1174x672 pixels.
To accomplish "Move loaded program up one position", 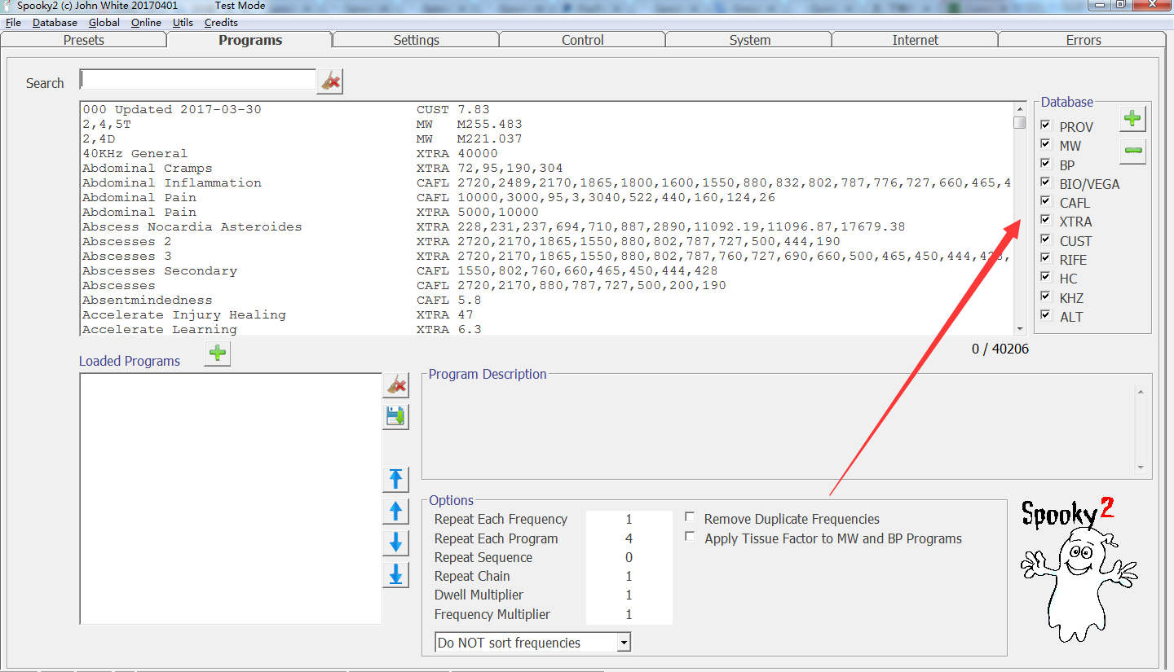I will coord(395,511).
